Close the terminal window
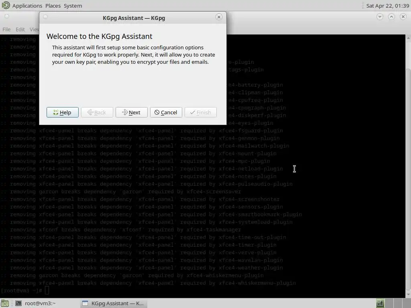The width and height of the screenshot is (411, 308). tap(403, 17)
